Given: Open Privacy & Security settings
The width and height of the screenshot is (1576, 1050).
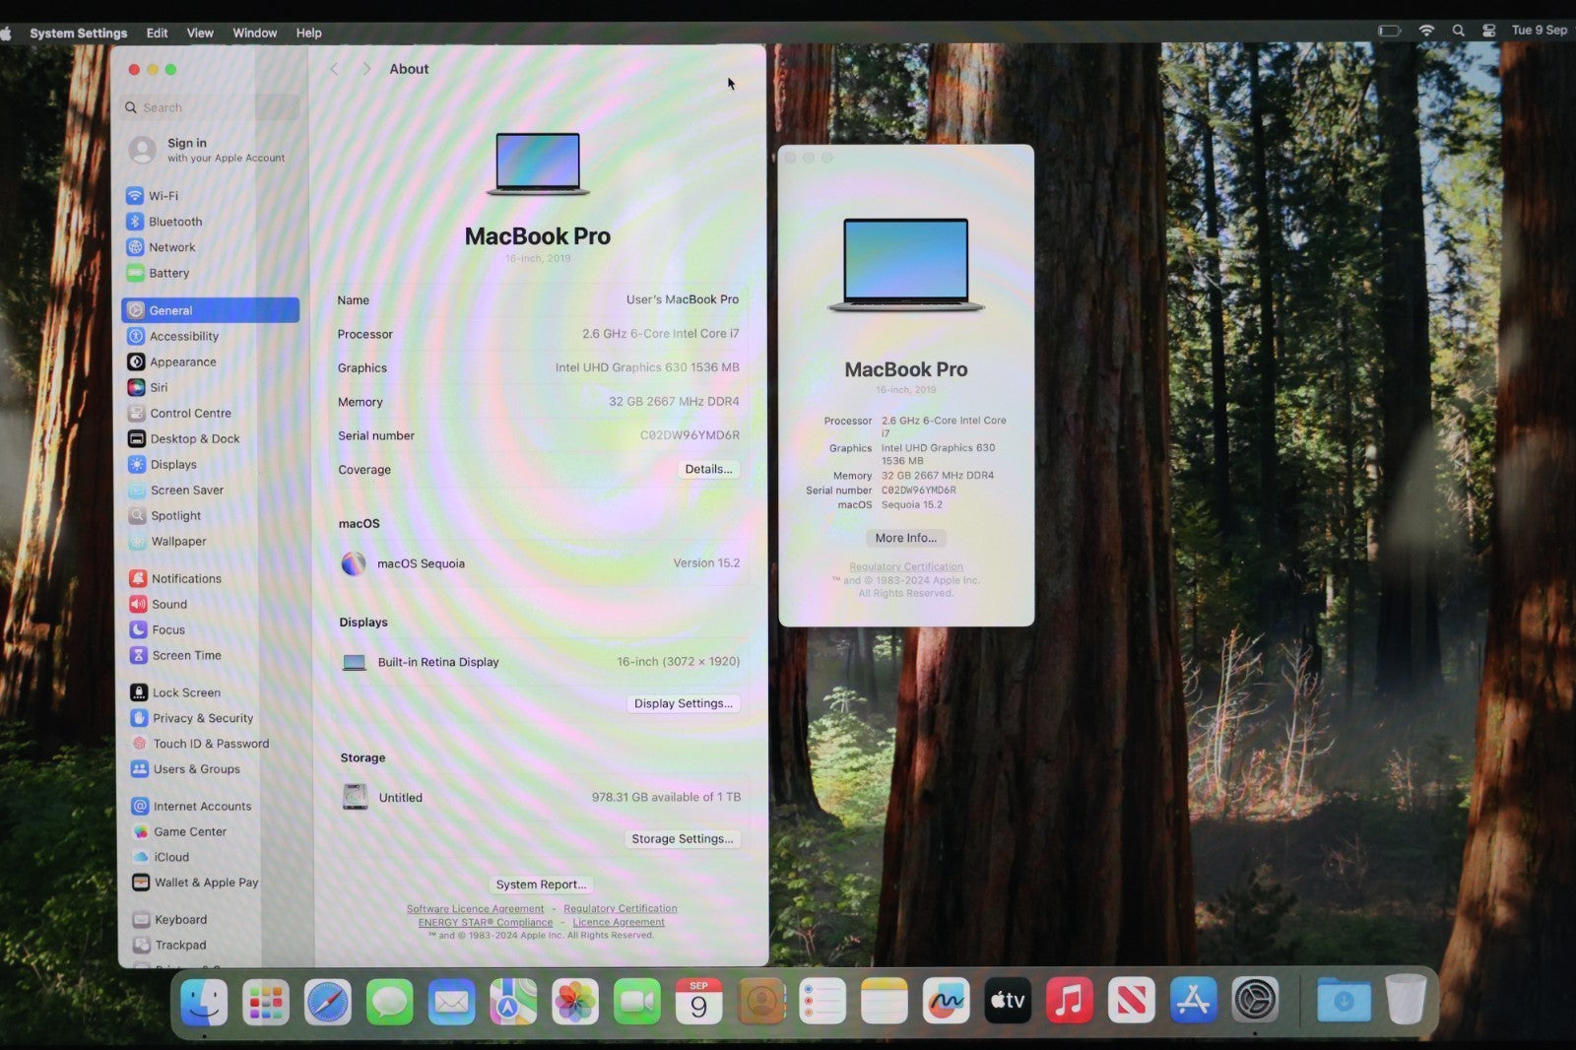Looking at the screenshot, I should point(202,718).
